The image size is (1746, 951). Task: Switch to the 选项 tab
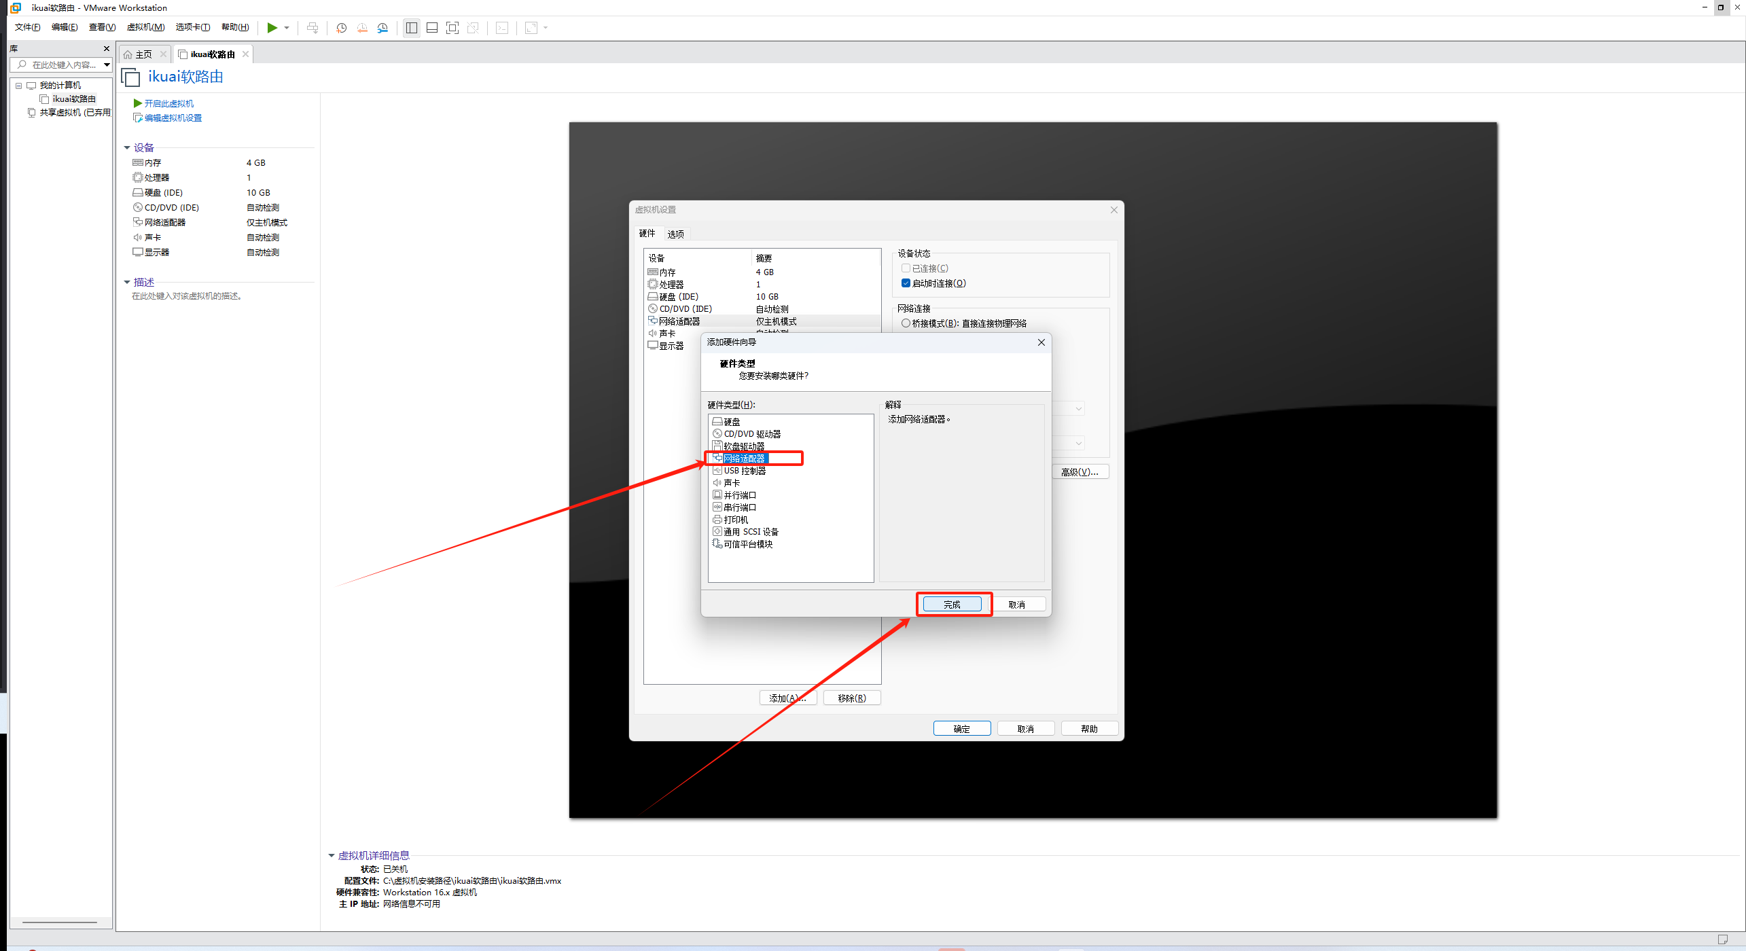point(675,234)
